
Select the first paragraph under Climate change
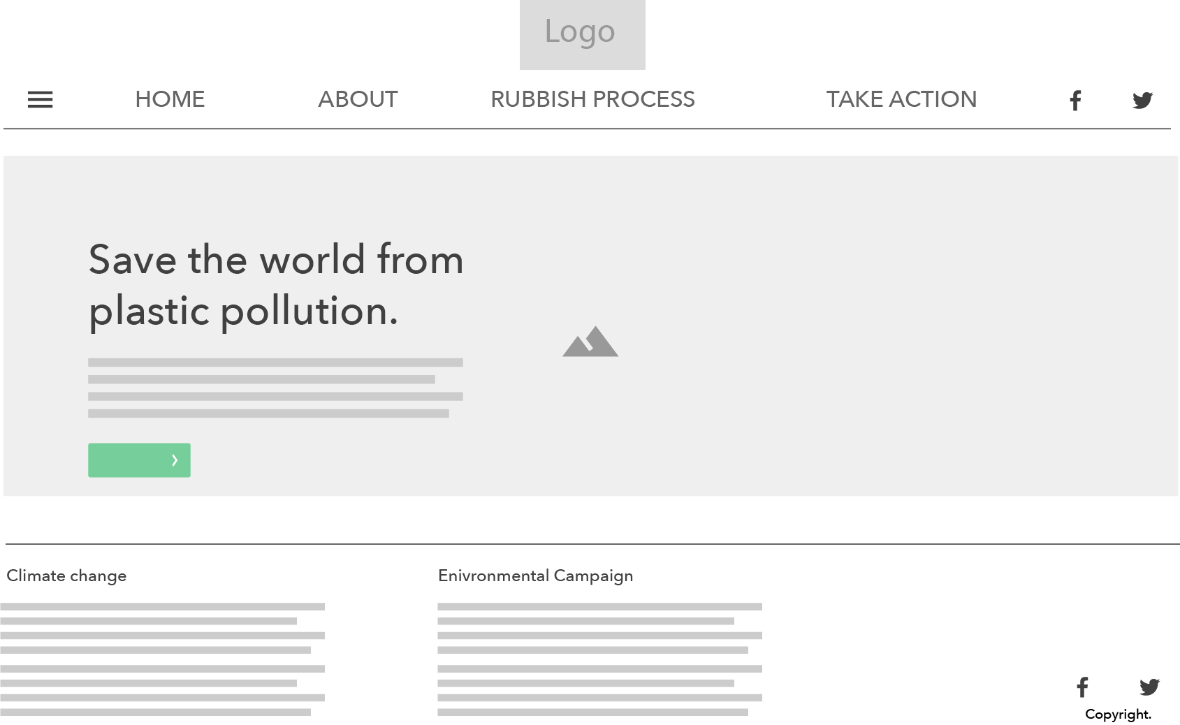(162, 628)
